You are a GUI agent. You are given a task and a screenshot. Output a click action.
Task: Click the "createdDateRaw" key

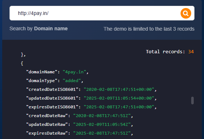pyautogui.click(x=47, y=116)
